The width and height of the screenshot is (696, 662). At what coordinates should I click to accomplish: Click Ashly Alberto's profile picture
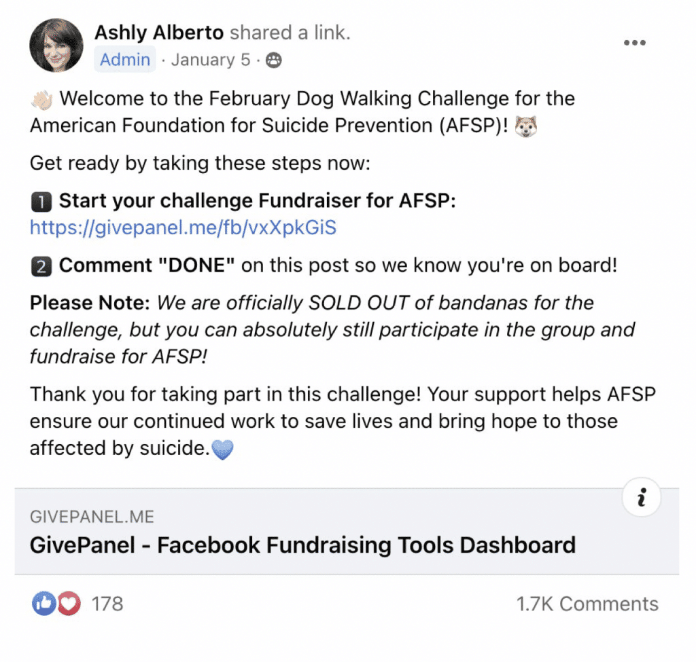tap(56, 45)
